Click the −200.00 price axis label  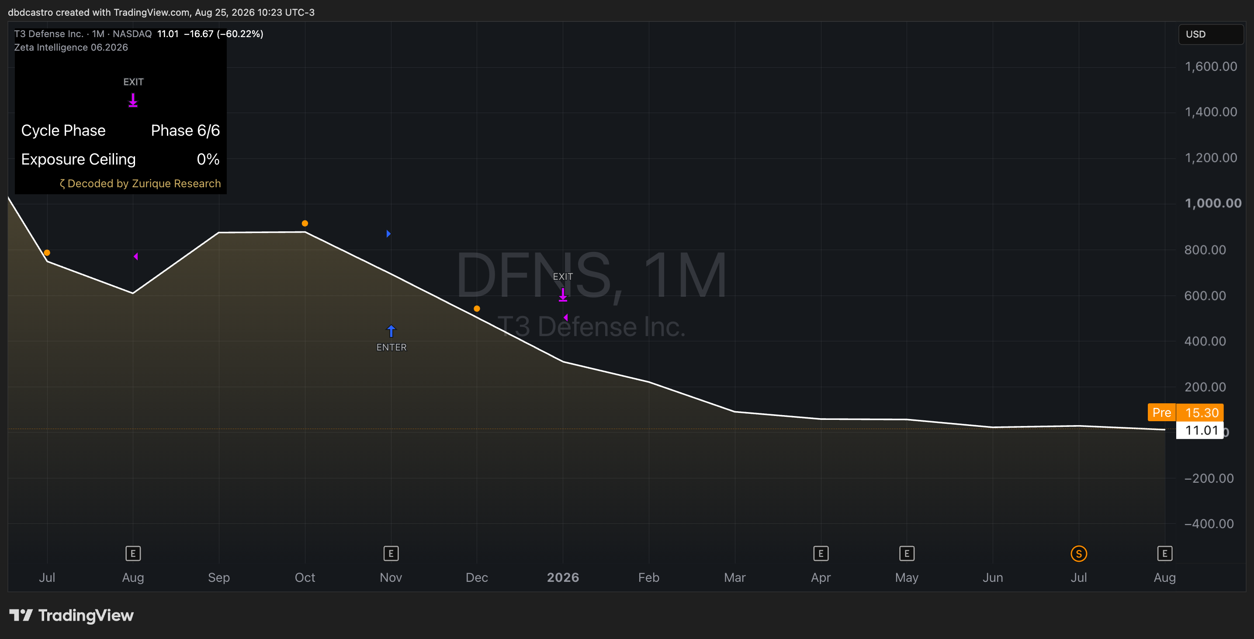1209,478
